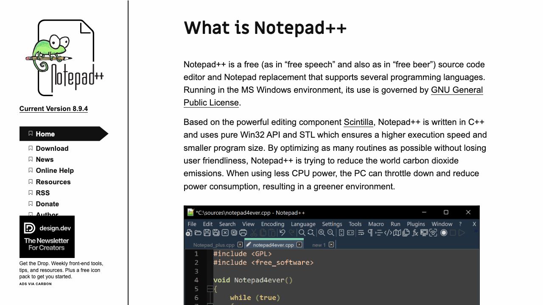
Task: Click the Replace icon in toolbar
Action: coord(311,233)
